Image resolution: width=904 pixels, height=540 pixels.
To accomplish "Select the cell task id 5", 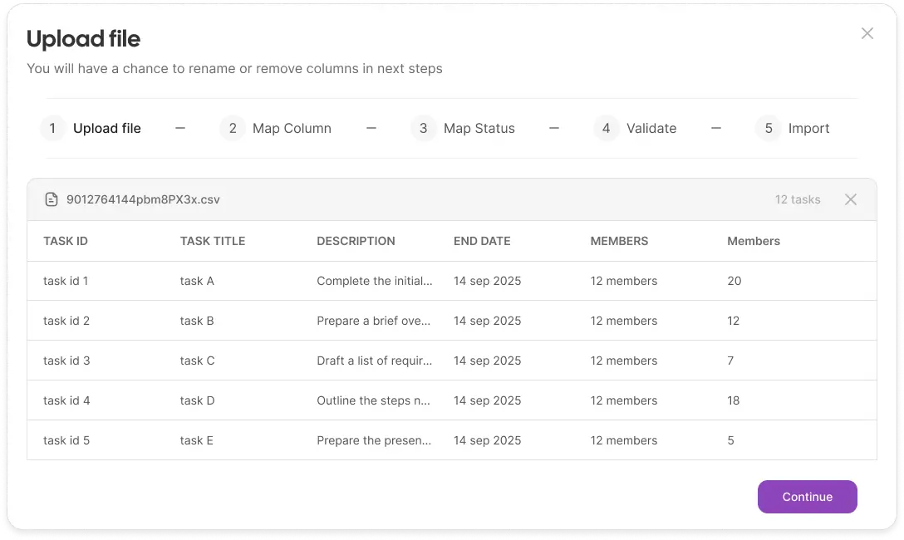I will click(66, 439).
